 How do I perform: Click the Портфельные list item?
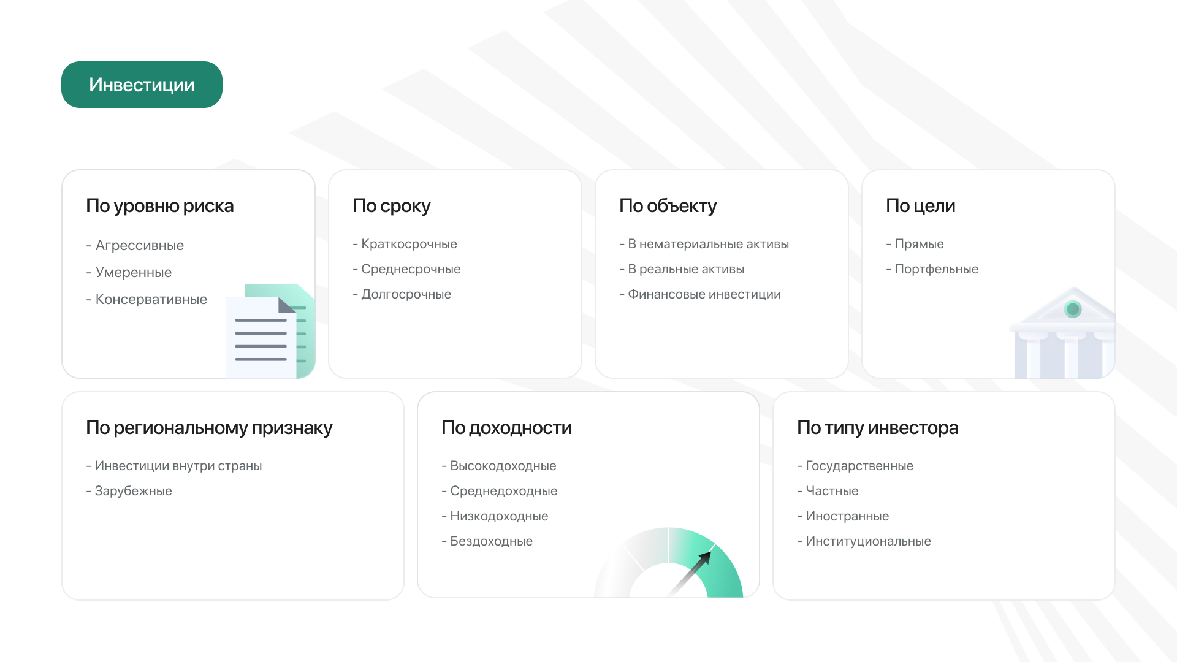(932, 269)
